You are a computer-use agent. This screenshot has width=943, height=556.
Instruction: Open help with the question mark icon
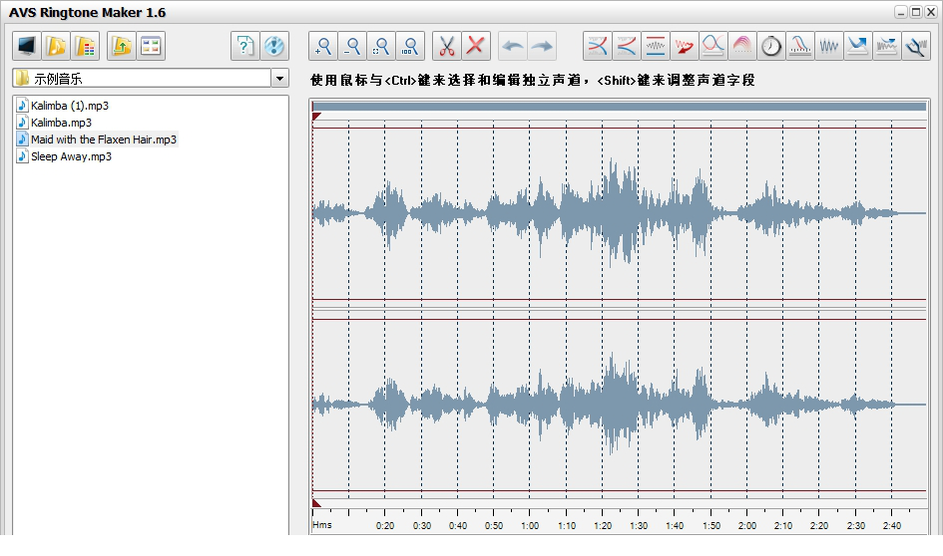point(244,46)
